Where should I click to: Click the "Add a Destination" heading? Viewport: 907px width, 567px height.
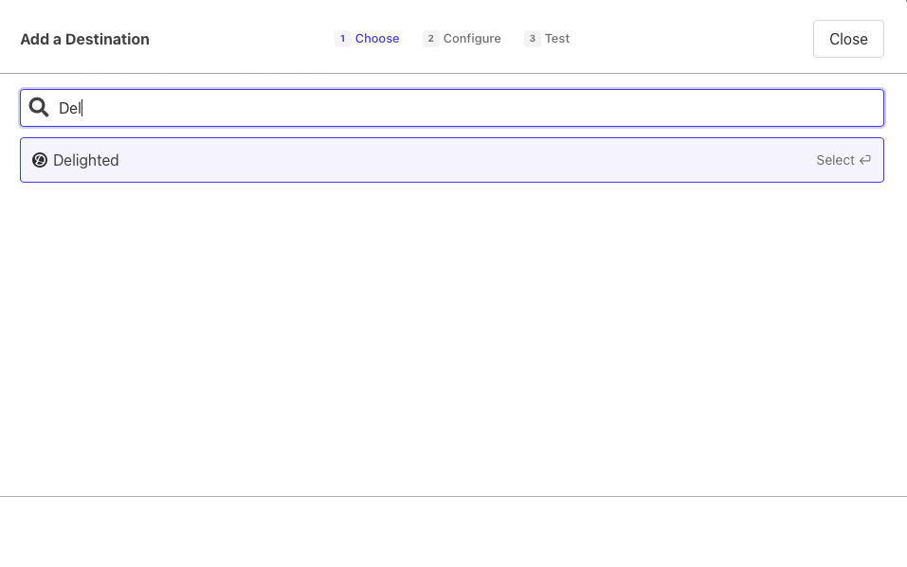(85, 39)
